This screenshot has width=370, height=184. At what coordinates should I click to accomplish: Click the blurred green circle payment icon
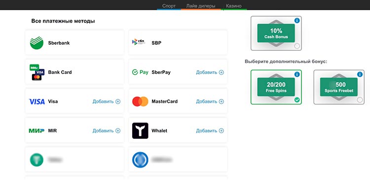coord(37,160)
